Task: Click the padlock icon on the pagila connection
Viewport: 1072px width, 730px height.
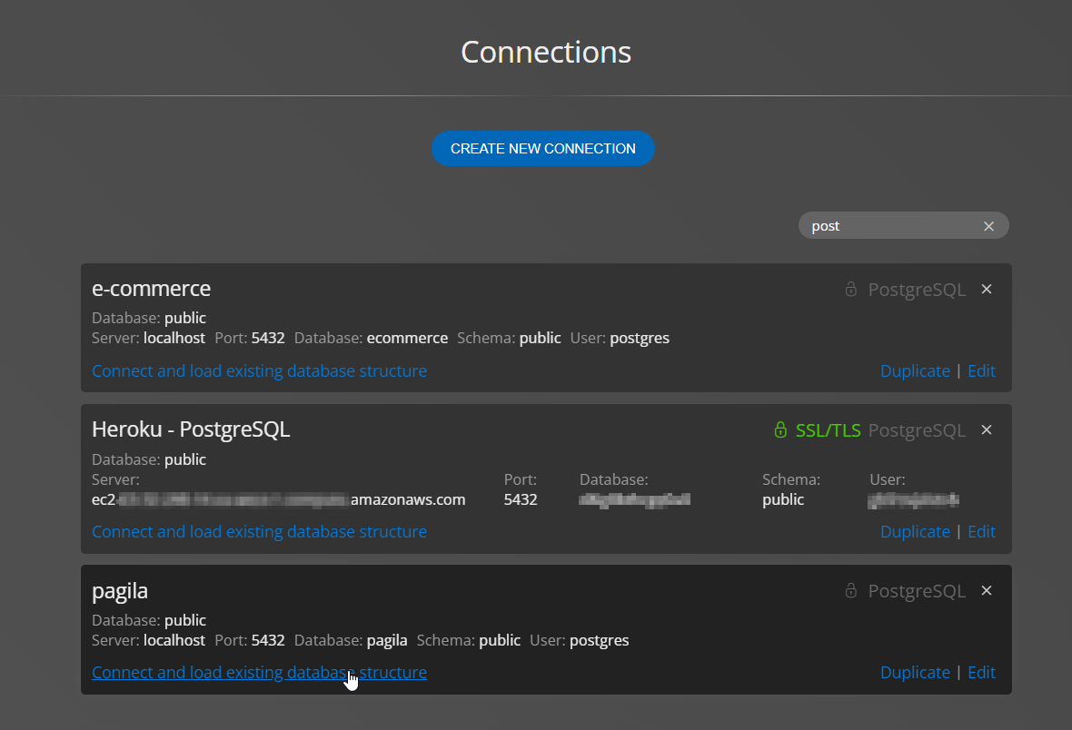Action: (850, 590)
